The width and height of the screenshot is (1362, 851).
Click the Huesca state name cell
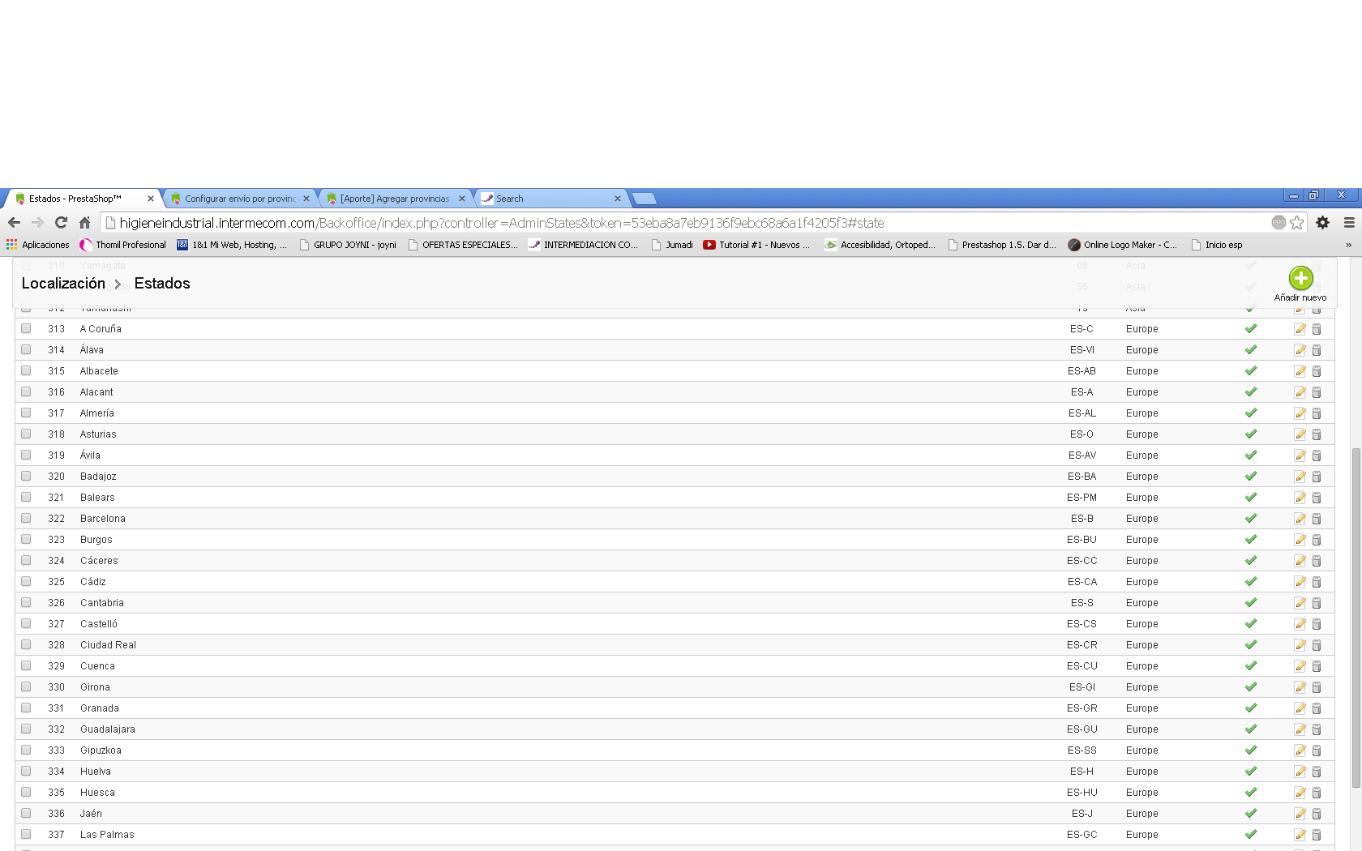tap(97, 793)
